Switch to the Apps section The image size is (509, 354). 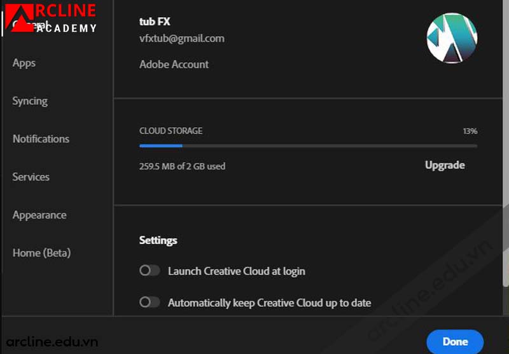pos(24,63)
